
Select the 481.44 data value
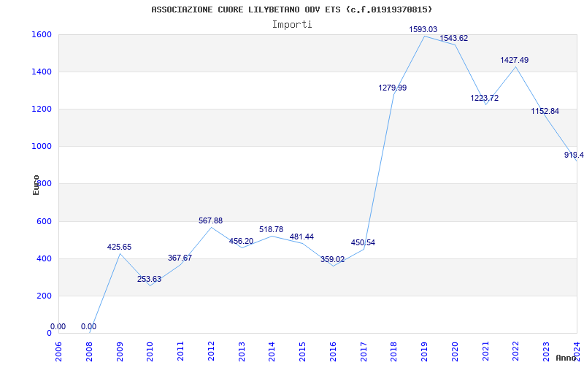[301, 237]
